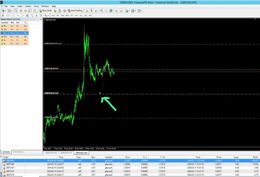
Task: Open the GBPUSDc,H1 chart tab
Action: click(66, 153)
